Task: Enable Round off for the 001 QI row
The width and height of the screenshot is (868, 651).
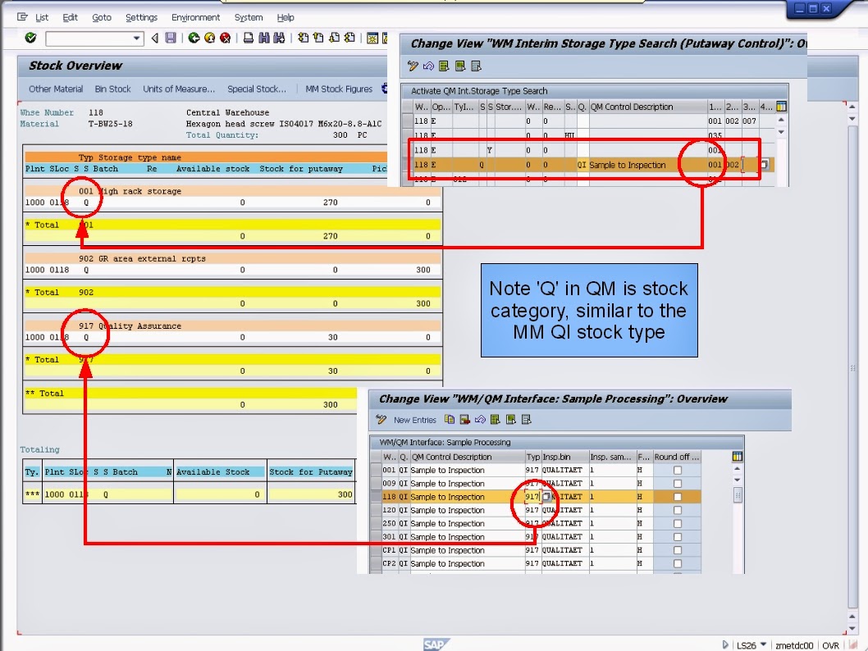Action: coord(678,469)
